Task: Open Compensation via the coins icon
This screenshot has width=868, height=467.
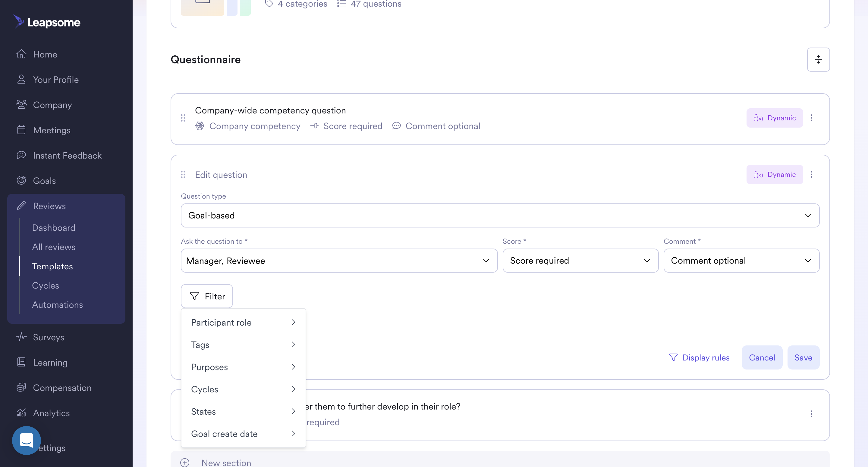Action: [x=21, y=387]
